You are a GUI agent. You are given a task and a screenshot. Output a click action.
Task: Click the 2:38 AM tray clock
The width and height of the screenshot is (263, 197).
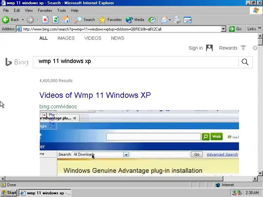[252, 193]
